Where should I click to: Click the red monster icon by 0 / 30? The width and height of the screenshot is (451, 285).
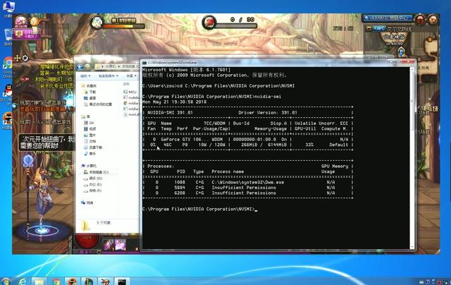209,23
